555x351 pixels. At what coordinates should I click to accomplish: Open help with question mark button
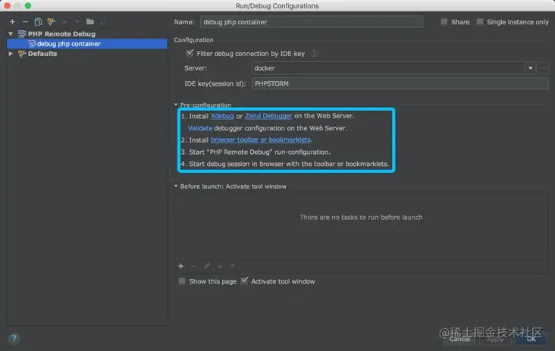[x=14, y=339]
